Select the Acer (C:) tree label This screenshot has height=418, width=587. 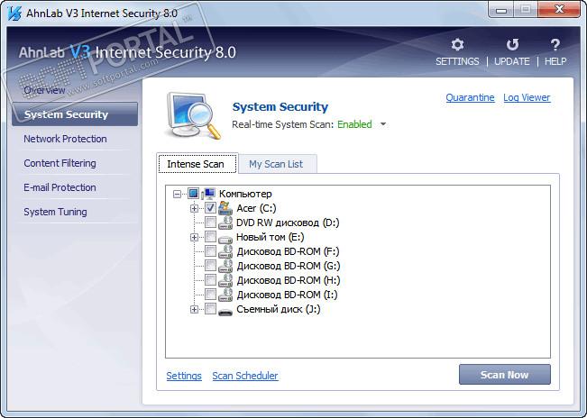tap(256, 208)
